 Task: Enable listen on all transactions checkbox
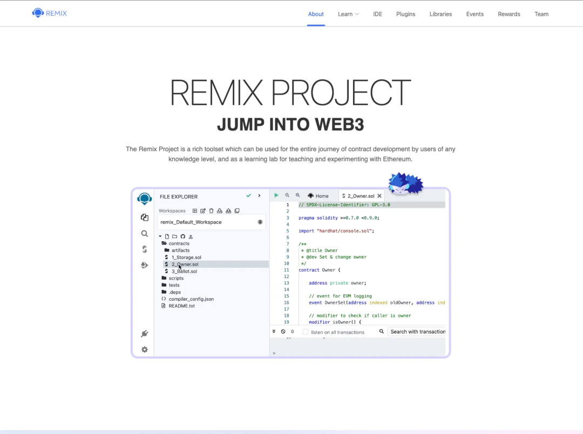point(306,332)
